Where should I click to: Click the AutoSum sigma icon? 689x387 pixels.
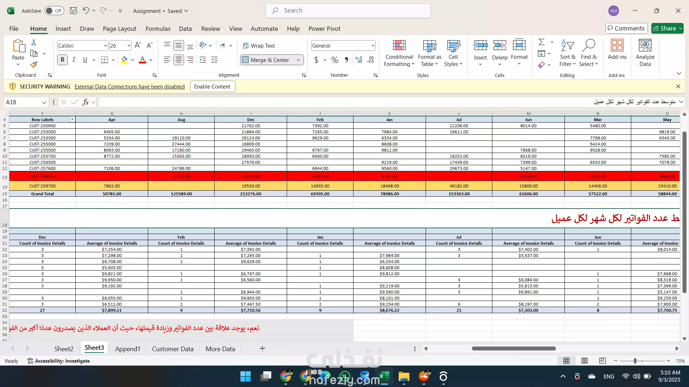click(x=542, y=42)
